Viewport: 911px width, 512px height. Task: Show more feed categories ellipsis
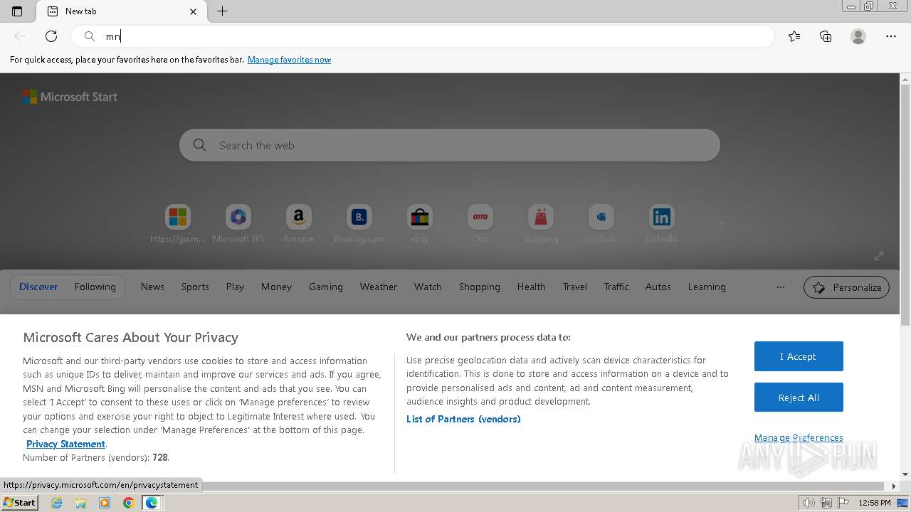[x=781, y=287]
